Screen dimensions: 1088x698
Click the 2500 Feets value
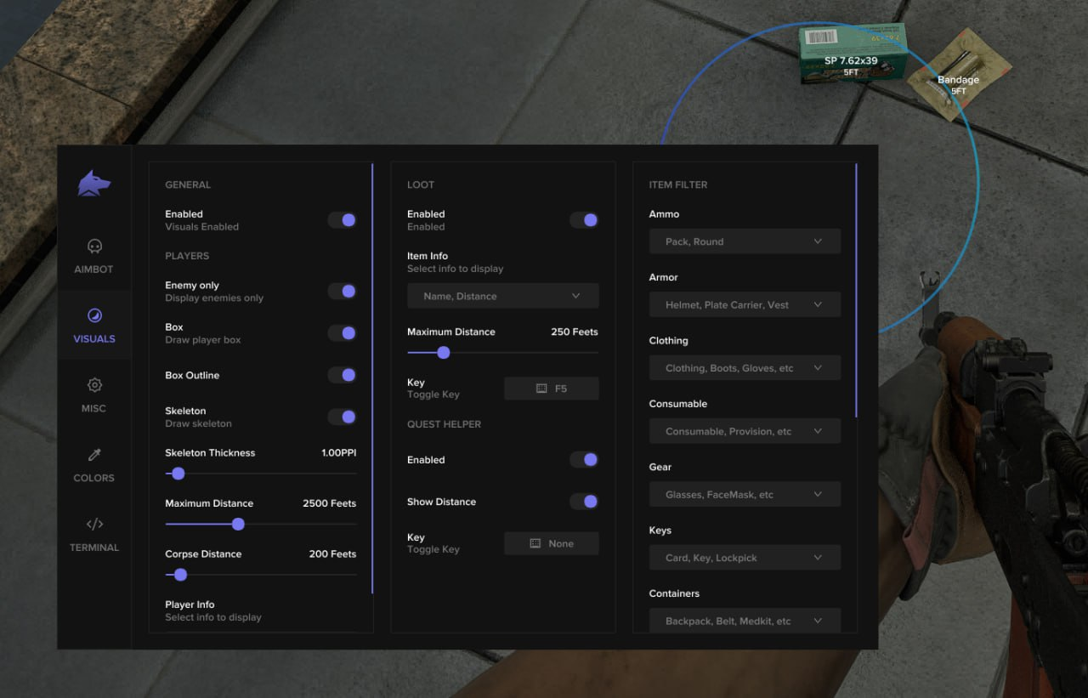[329, 503]
